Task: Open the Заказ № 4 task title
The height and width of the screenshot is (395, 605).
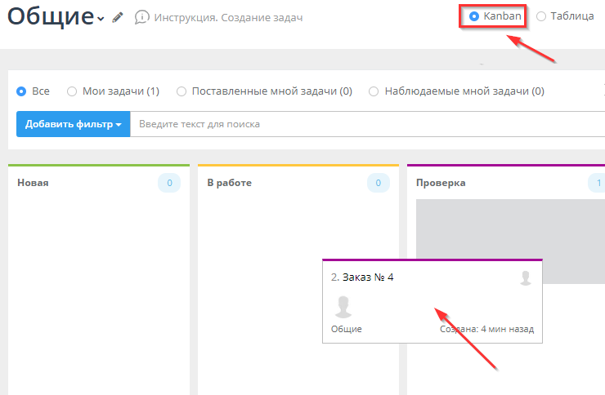Action: point(368,277)
